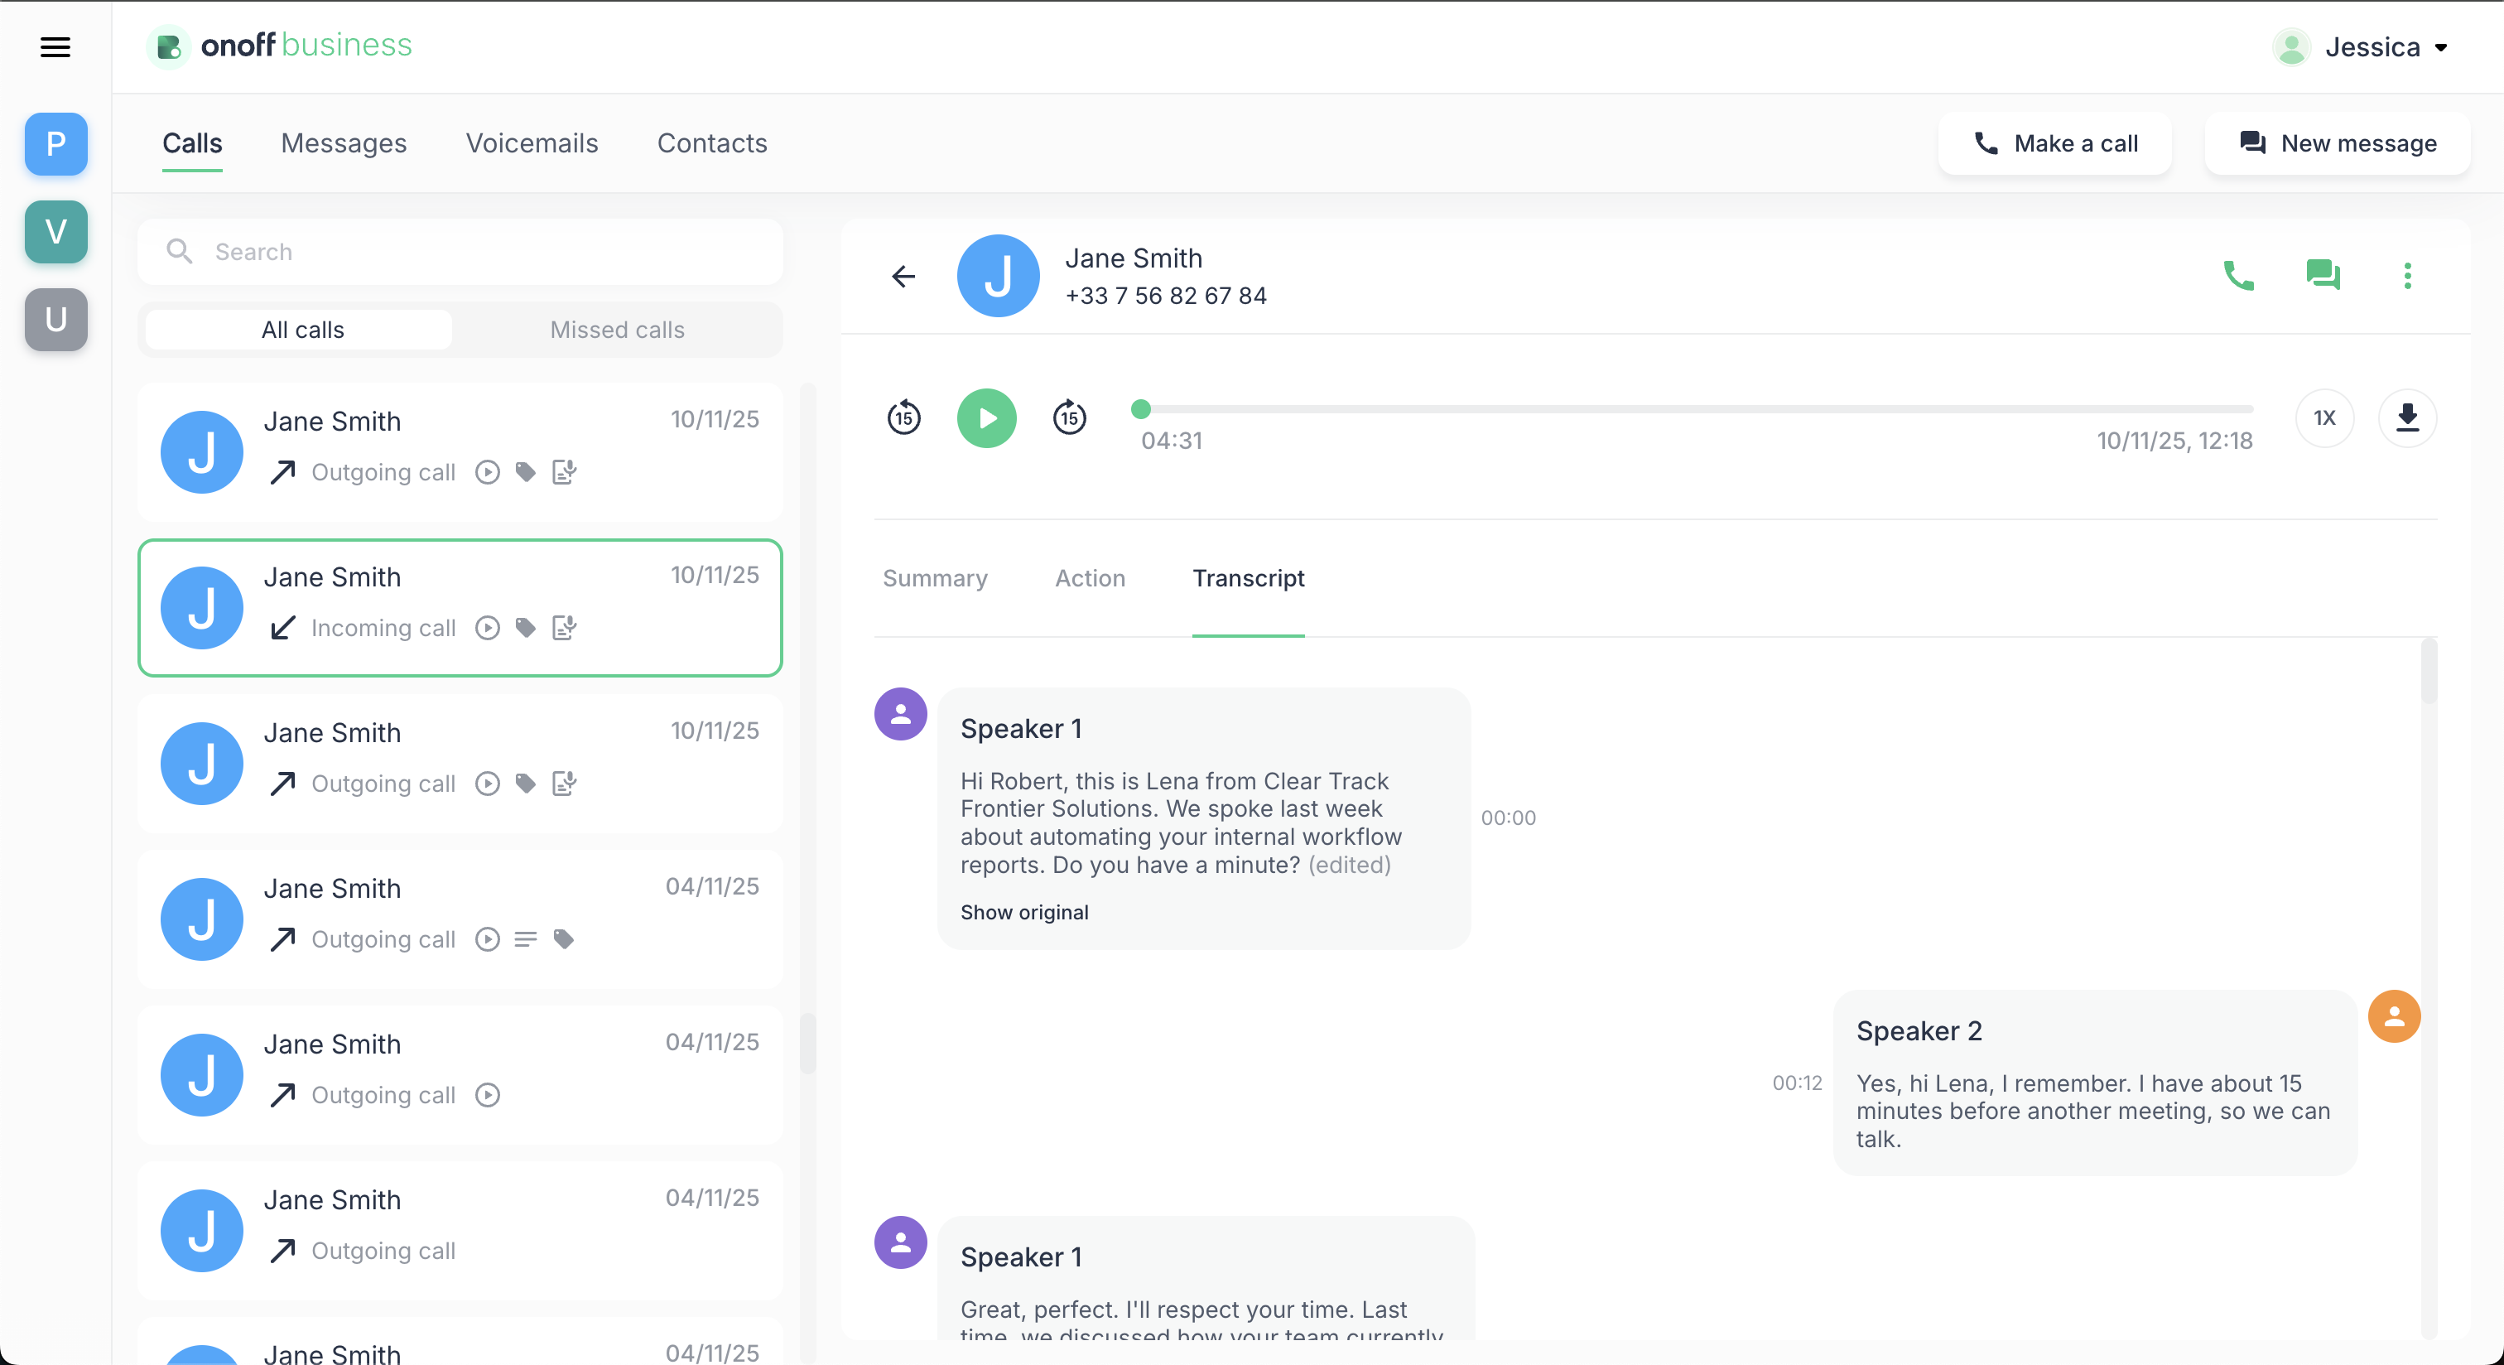Viewport: 2504px width, 1365px height.
Task: Open the Action tab
Action: coord(1091,578)
